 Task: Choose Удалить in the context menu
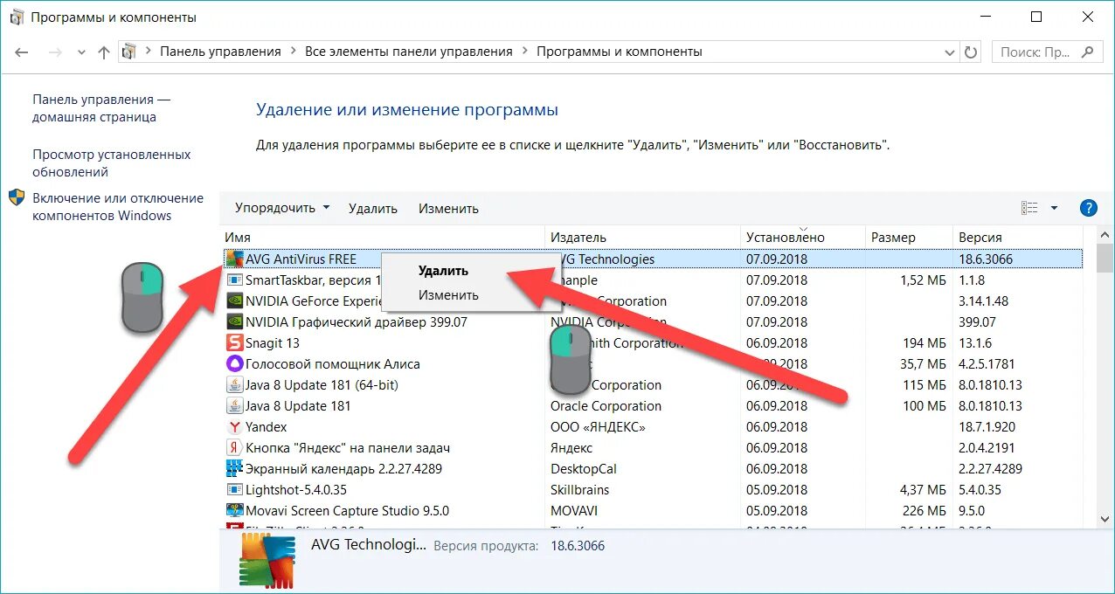coord(443,271)
